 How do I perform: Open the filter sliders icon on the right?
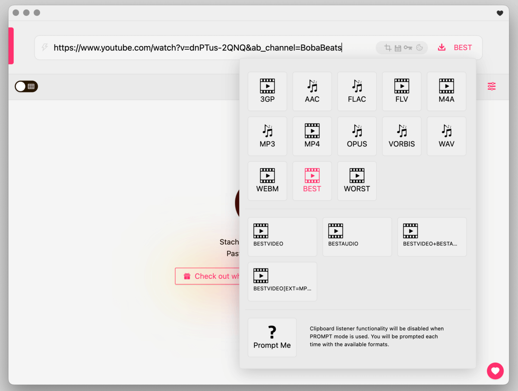point(491,86)
